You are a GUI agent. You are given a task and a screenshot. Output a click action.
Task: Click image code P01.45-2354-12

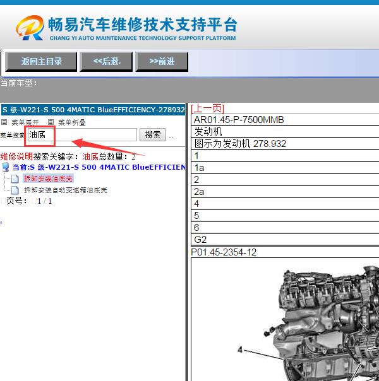pyautogui.click(x=224, y=252)
